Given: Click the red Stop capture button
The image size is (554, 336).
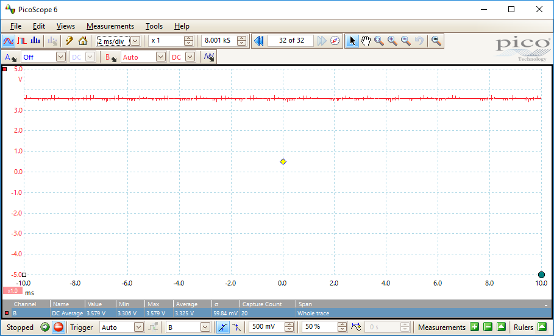Looking at the screenshot, I should pyautogui.click(x=59, y=327).
